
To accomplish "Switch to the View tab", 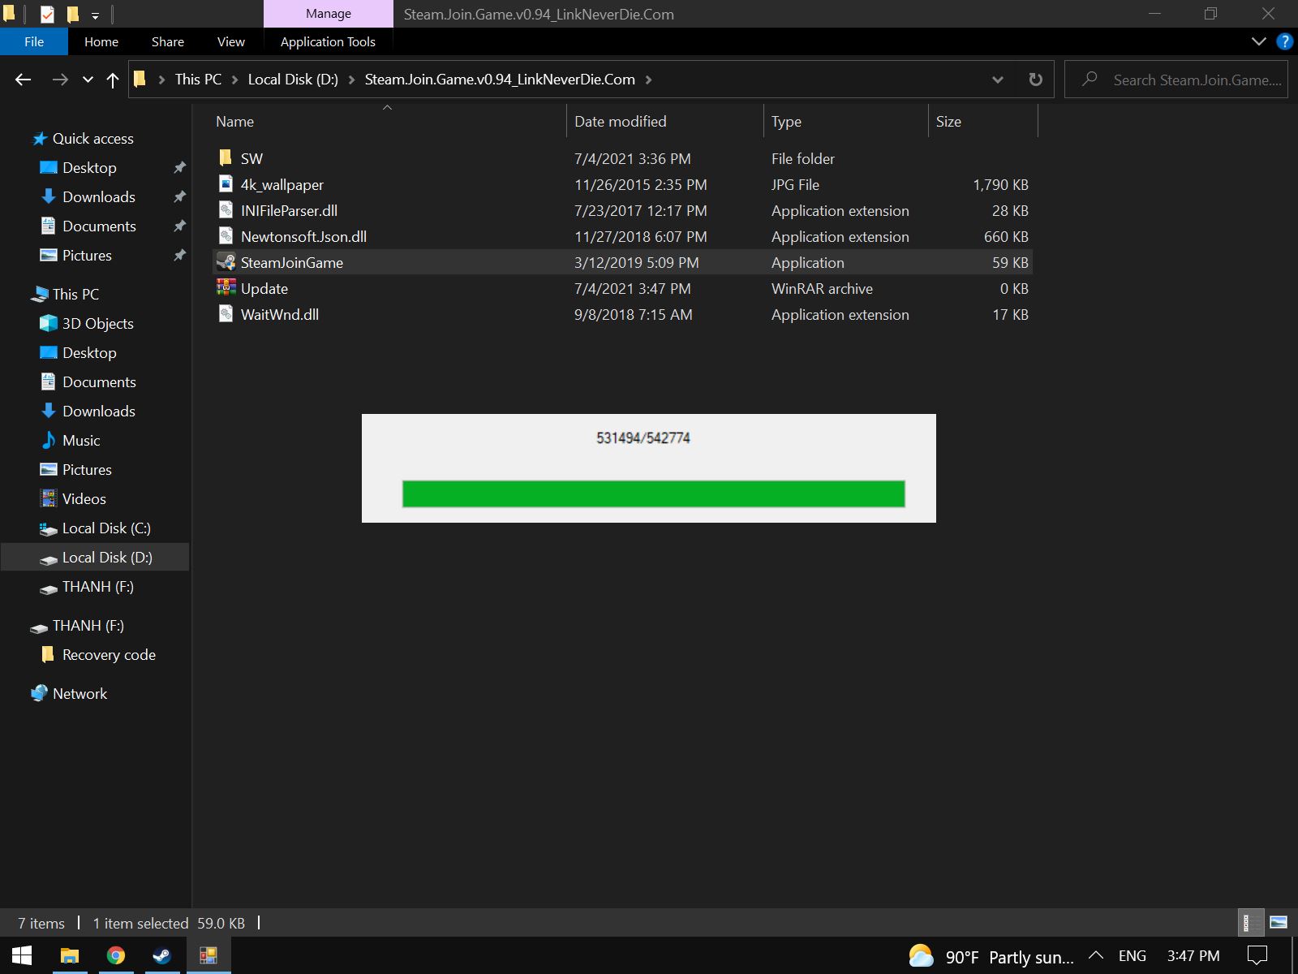I will [x=230, y=41].
